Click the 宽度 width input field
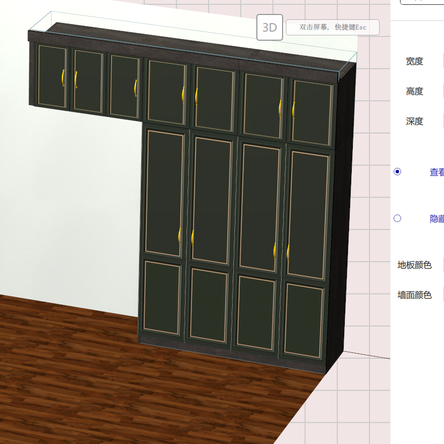The width and height of the screenshot is (444, 444). click(442, 61)
